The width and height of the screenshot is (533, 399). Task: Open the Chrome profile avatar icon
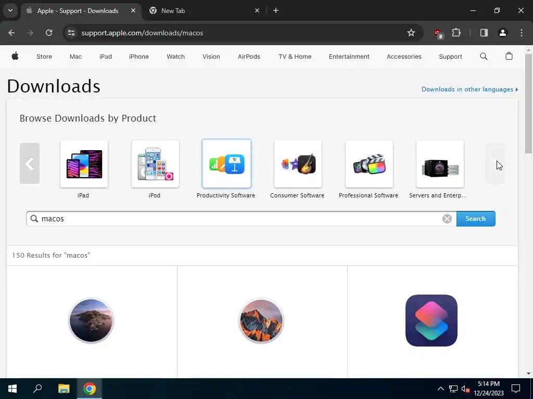[x=502, y=33]
